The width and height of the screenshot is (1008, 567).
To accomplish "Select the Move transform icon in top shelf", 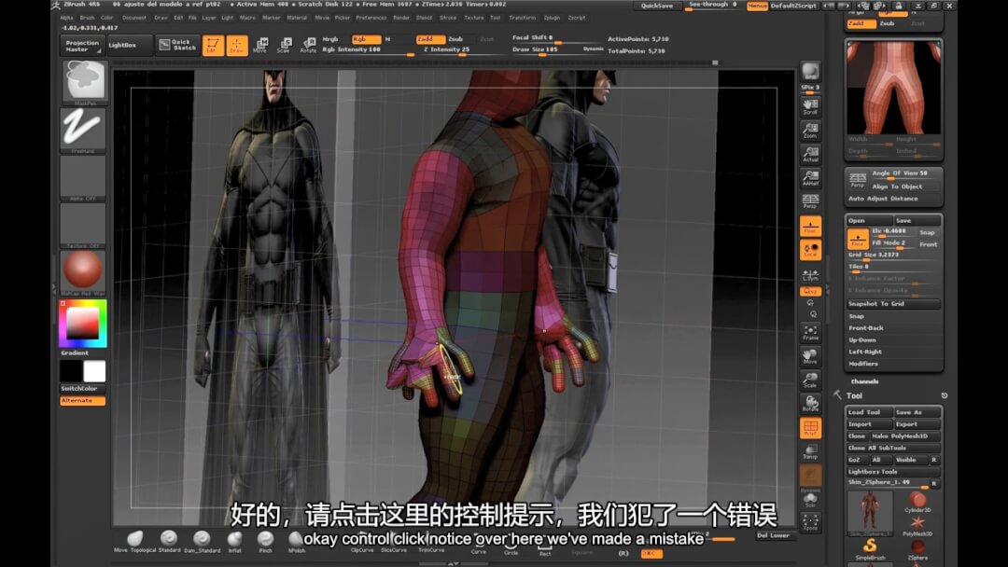I will (x=260, y=46).
